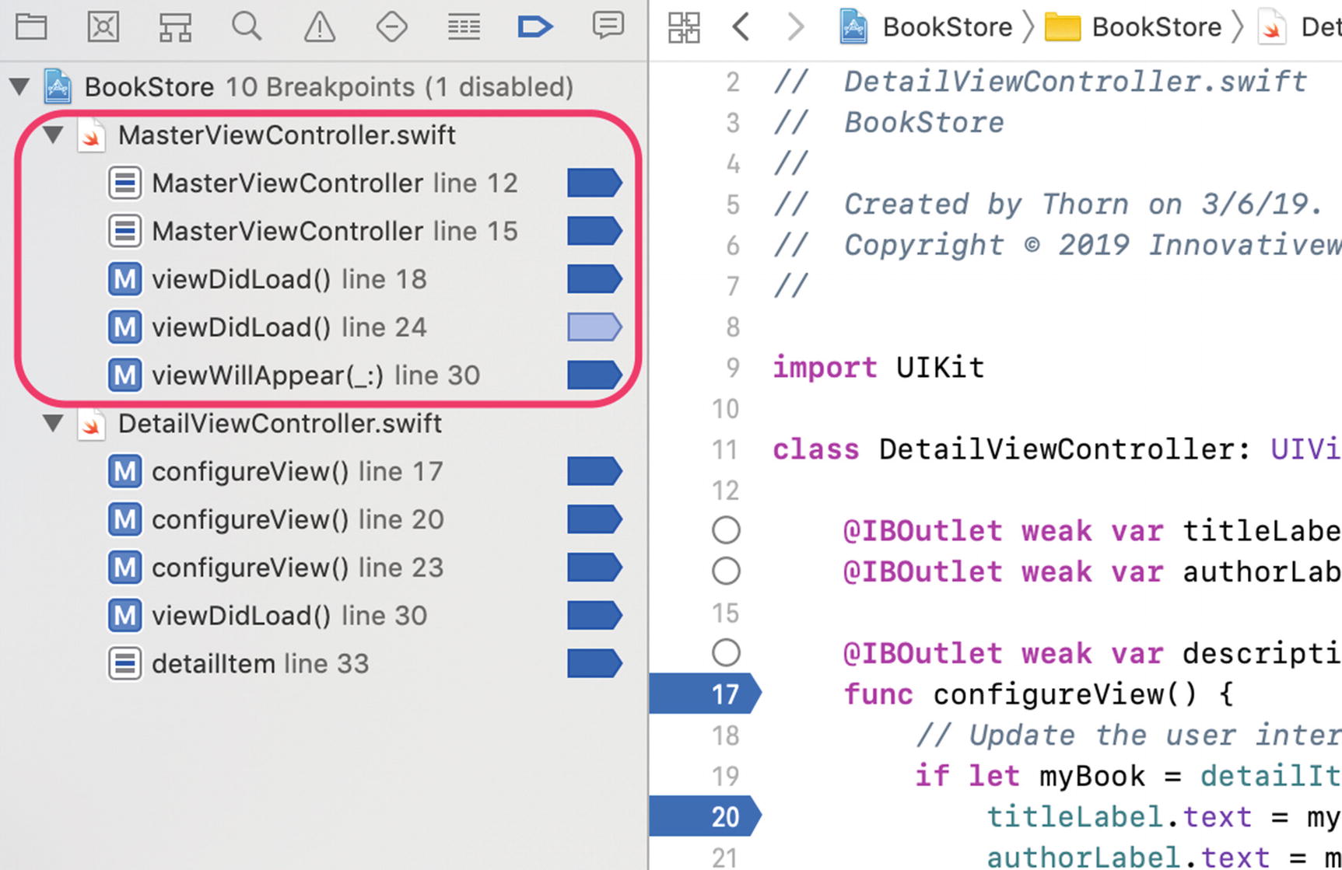This screenshot has width=1342, height=870.
Task: Click the 'class DetailViewController' declaration line
Action: (1056, 449)
